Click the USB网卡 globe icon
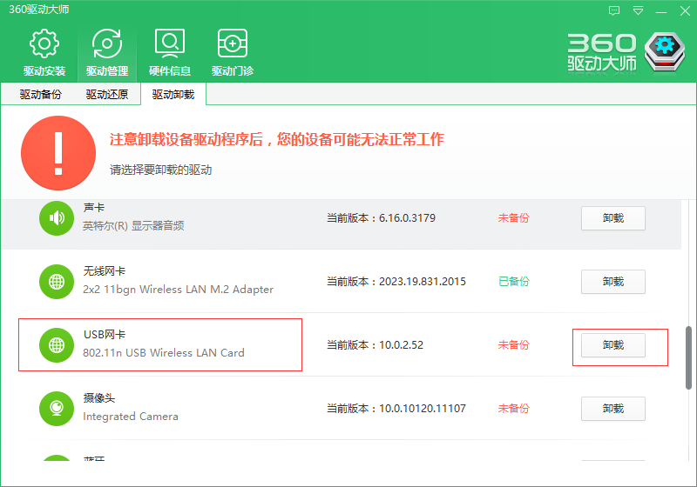 point(57,345)
